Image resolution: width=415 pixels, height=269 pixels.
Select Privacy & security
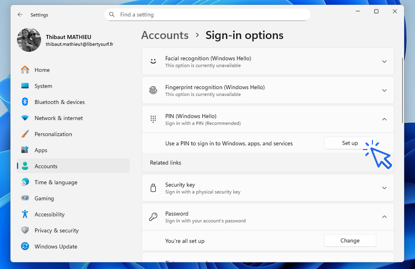(x=73, y=230)
